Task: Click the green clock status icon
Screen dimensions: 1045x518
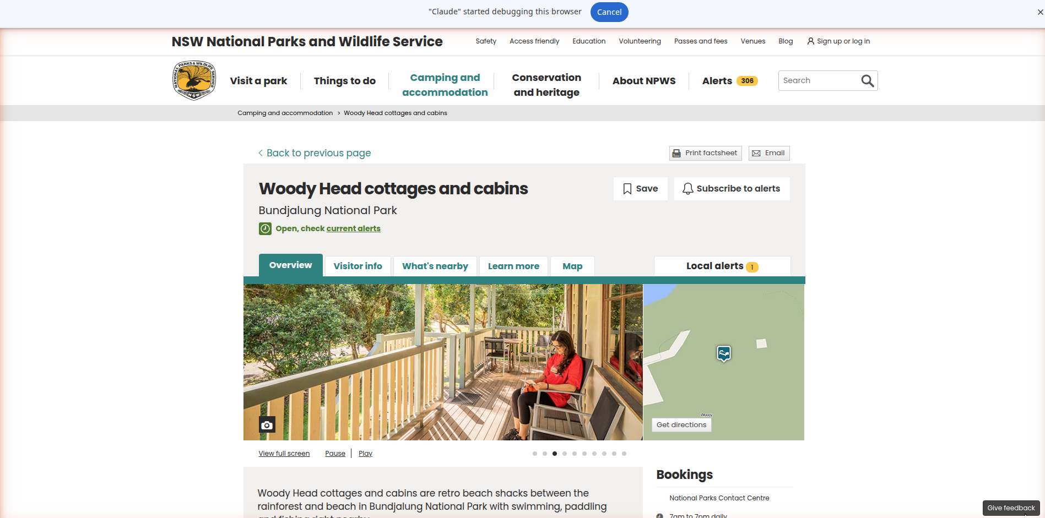Action: point(265,228)
